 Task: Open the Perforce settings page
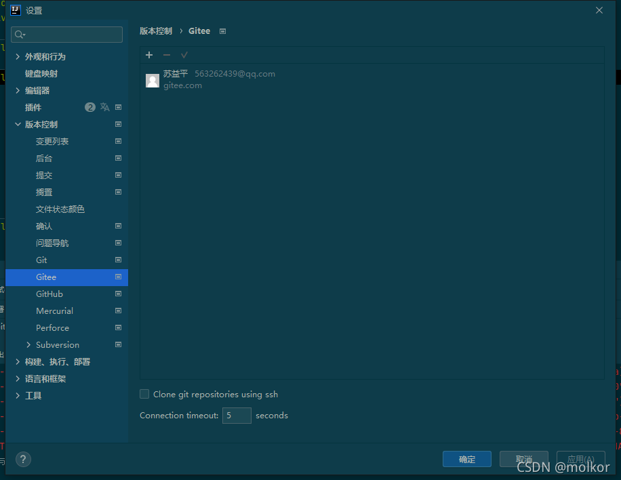pos(53,328)
